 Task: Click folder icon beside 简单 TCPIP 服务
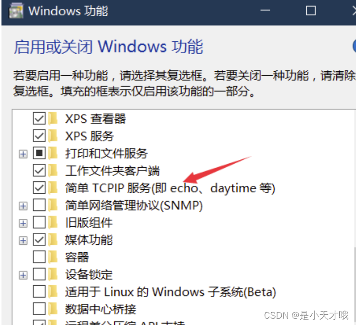pyautogui.click(x=53, y=188)
